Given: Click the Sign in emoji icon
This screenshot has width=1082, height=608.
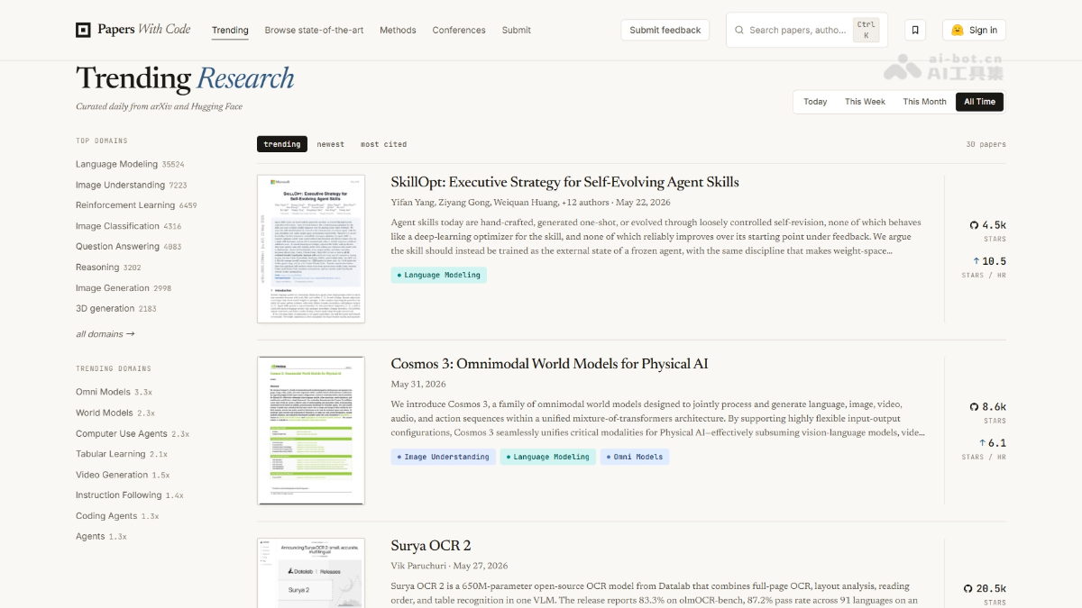Looking at the screenshot, I should pos(958,30).
